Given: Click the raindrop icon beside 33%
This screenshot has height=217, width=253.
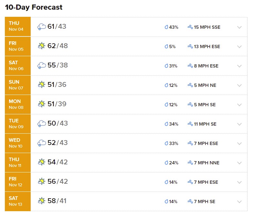Looking at the screenshot, I should click(x=166, y=143).
